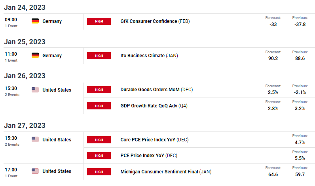Click HIGH badge for GfK Consumer Confidence
Screen dimensions: 315x186
pyautogui.click(x=99, y=21)
